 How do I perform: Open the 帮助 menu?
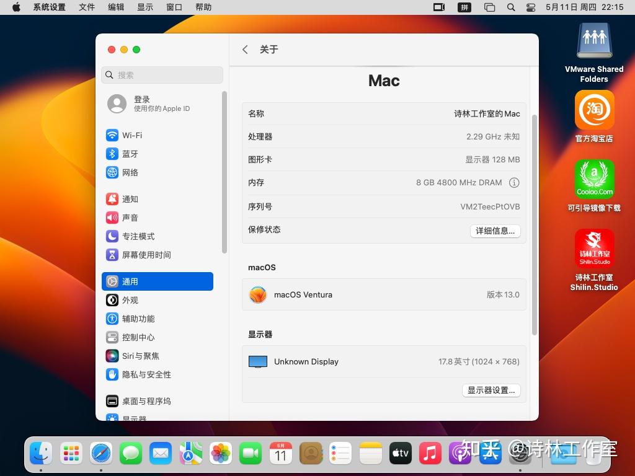(203, 7)
